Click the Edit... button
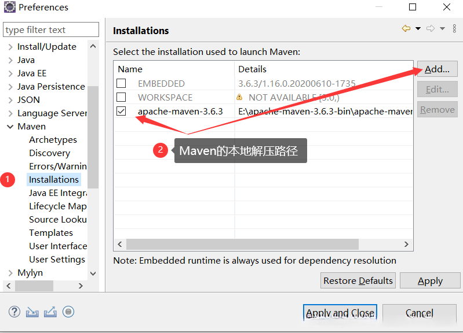Screen dimensions: 463x333 [438, 89]
